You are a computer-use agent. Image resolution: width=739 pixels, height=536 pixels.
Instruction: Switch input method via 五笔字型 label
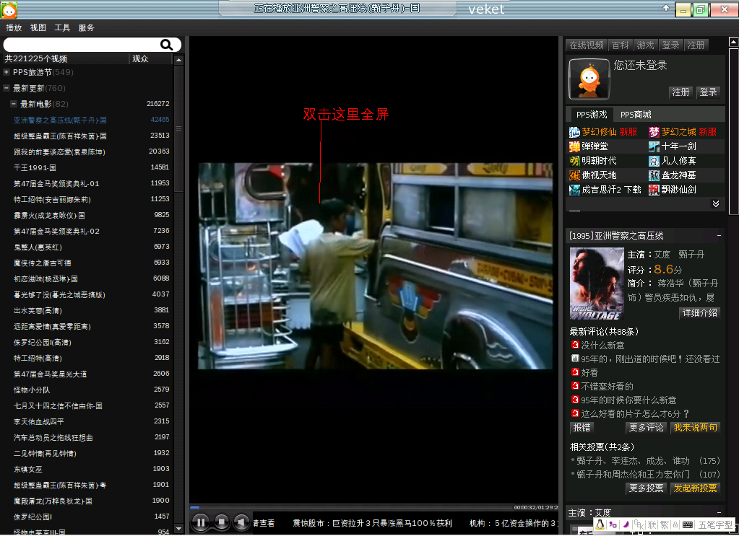pos(715,524)
